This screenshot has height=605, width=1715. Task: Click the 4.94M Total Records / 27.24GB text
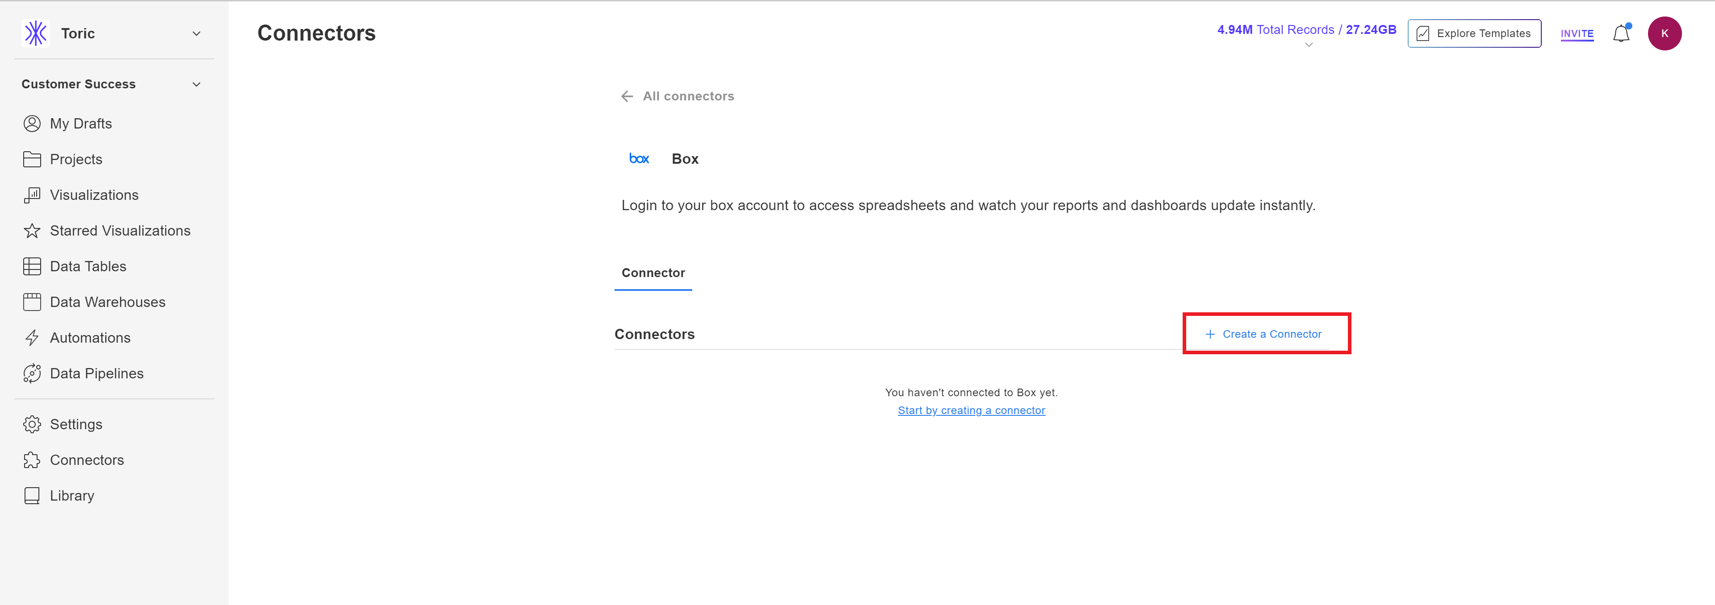tap(1306, 30)
